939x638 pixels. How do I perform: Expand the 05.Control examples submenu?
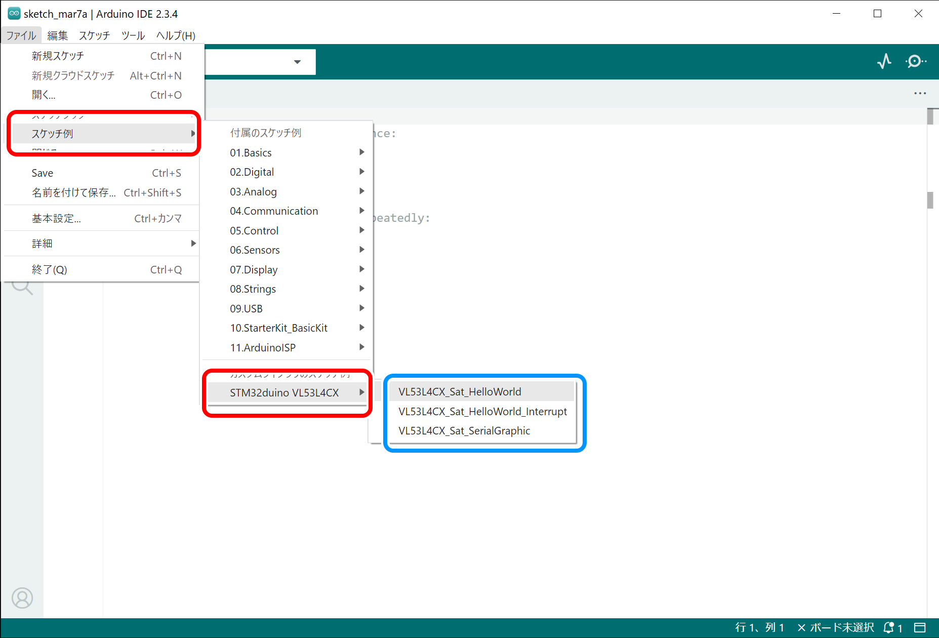click(288, 230)
